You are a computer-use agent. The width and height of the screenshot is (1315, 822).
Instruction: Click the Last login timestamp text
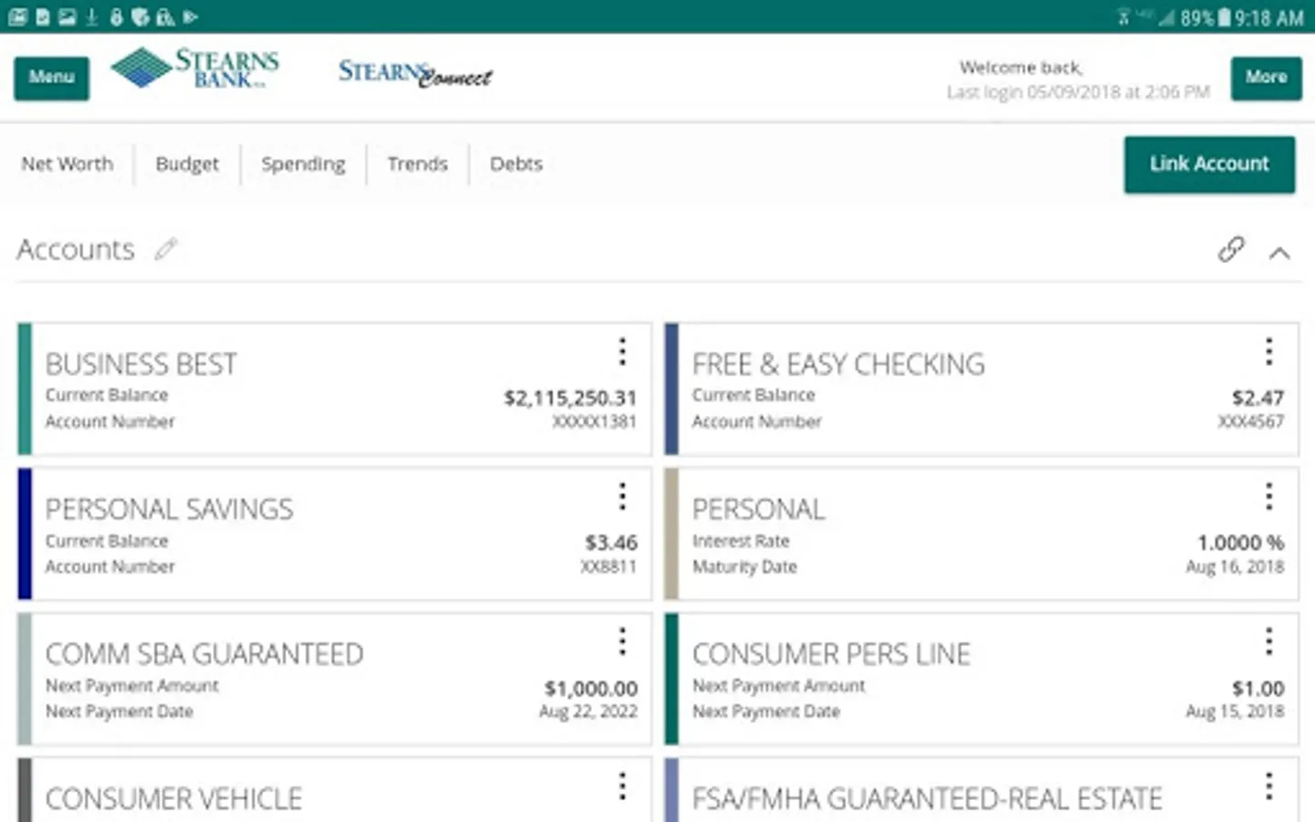(x=1078, y=92)
